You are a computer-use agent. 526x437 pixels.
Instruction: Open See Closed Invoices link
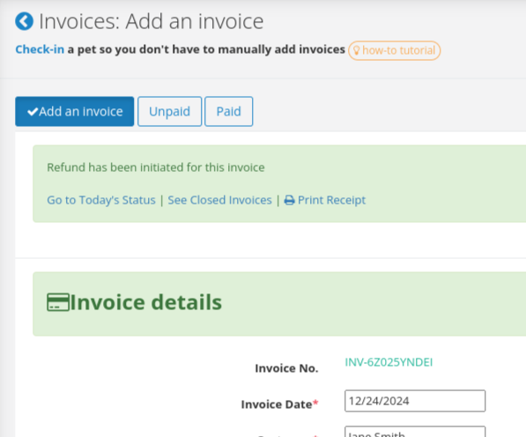point(219,200)
